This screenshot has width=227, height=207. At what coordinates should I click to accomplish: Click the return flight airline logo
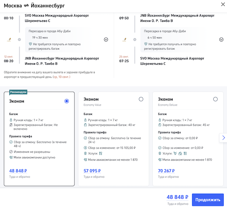pyautogui.click(x=123, y=39)
